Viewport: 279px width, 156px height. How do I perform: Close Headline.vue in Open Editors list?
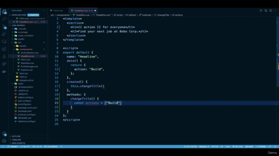point(14,22)
